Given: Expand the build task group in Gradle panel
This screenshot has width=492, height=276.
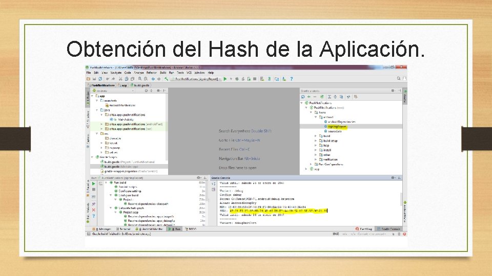Looking at the screenshot, I should tap(316, 136).
